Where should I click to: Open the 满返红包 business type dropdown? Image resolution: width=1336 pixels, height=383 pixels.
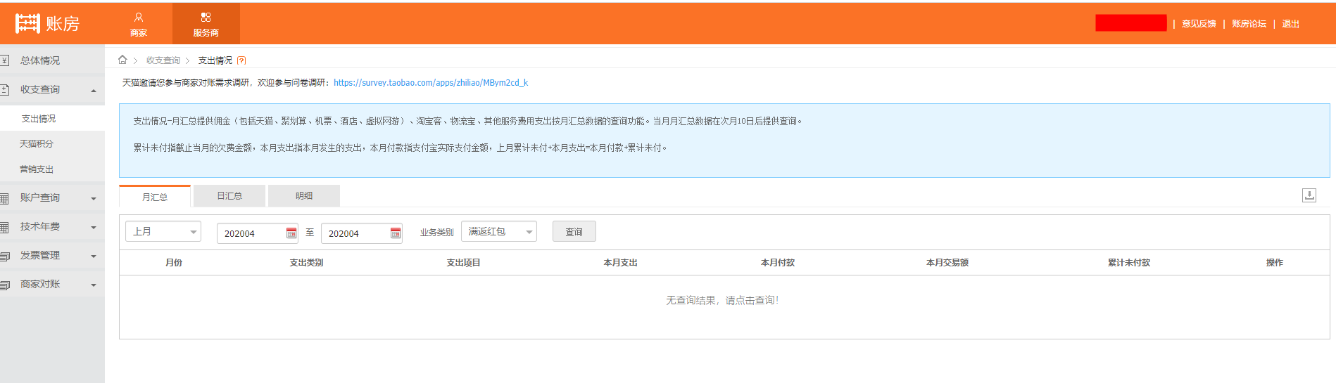click(499, 231)
